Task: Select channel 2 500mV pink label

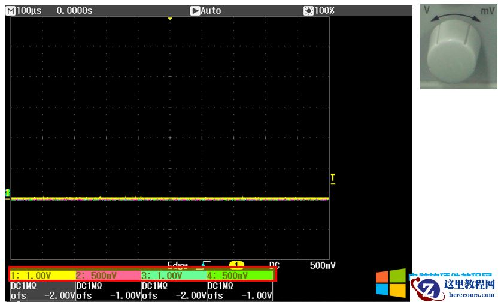Action: point(108,276)
